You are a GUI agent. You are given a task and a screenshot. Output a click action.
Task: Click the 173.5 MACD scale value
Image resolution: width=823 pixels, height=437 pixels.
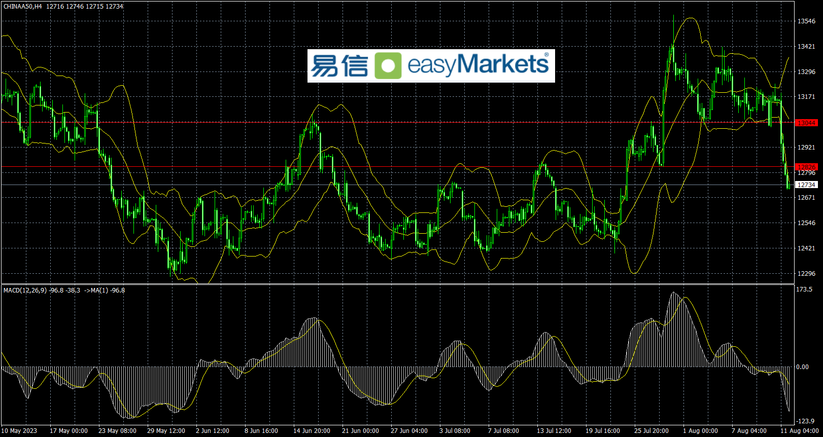805,289
